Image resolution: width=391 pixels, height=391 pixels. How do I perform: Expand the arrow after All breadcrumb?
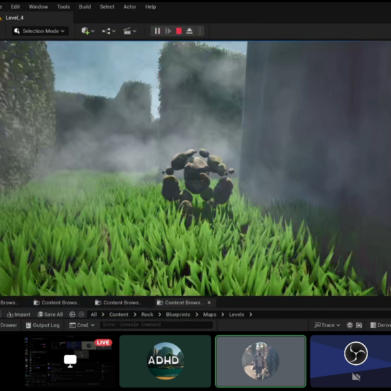pyautogui.click(x=103, y=315)
